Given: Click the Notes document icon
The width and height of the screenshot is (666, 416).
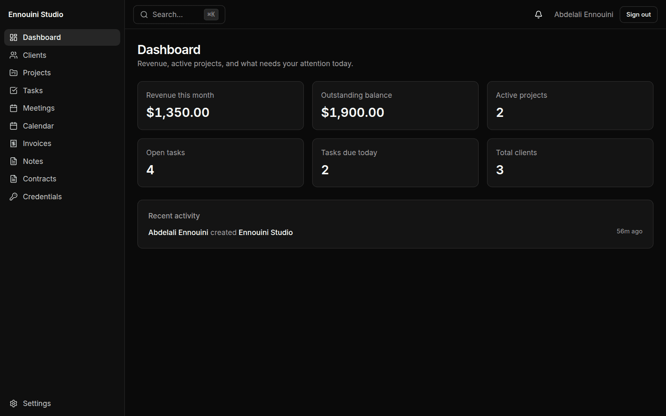Looking at the screenshot, I should pyautogui.click(x=14, y=161).
